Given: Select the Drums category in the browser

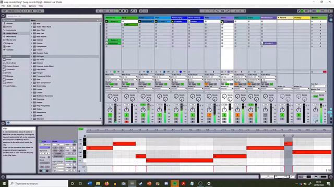Looking at the screenshot, I should [x=9, y=26].
